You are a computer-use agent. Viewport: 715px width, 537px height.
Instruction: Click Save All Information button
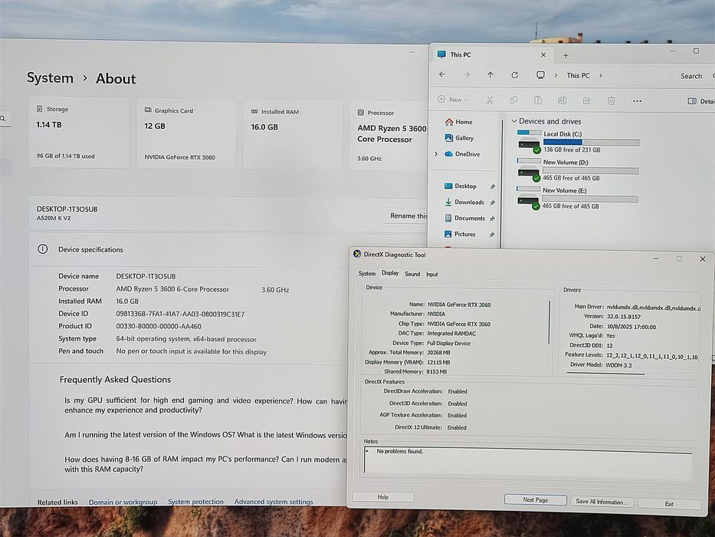click(602, 502)
